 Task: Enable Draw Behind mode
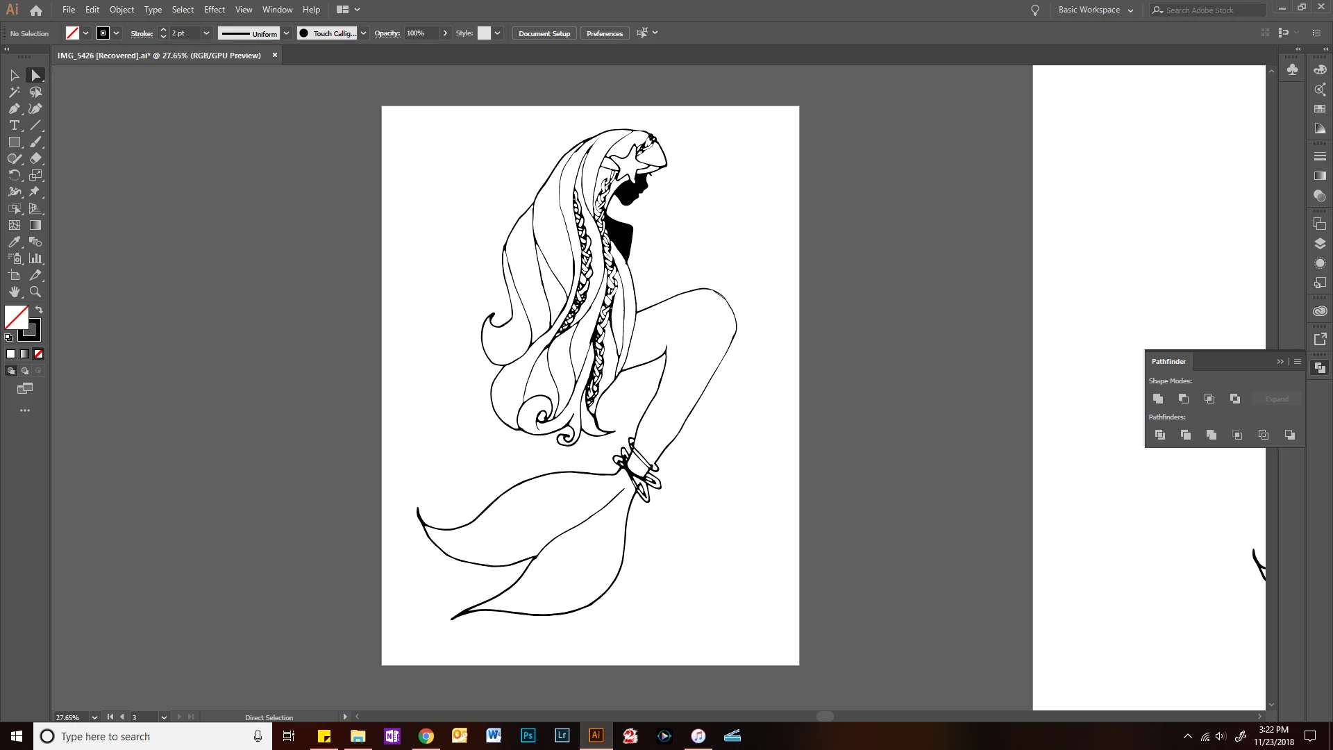click(x=25, y=371)
